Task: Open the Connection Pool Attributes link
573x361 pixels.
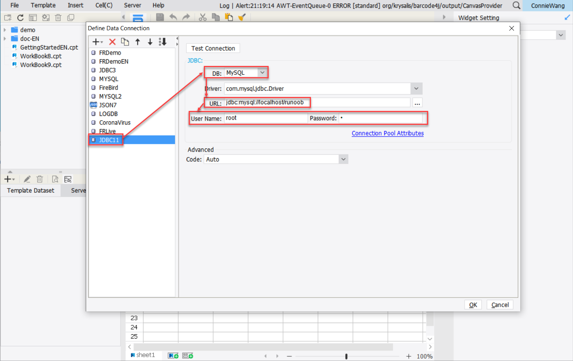Action: (x=387, y=133)
